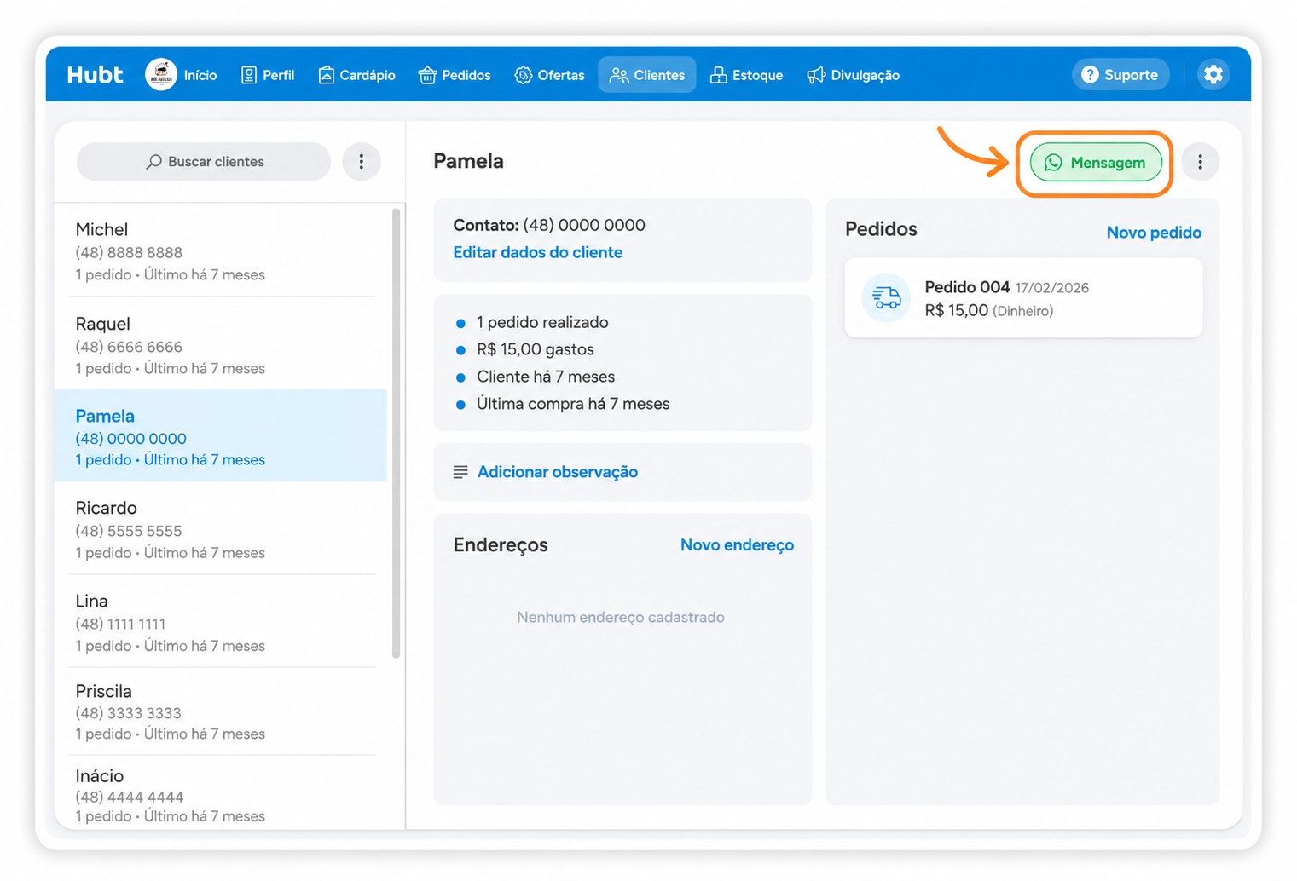
Task: Click the Hubt logo
Action: point(95,75)
